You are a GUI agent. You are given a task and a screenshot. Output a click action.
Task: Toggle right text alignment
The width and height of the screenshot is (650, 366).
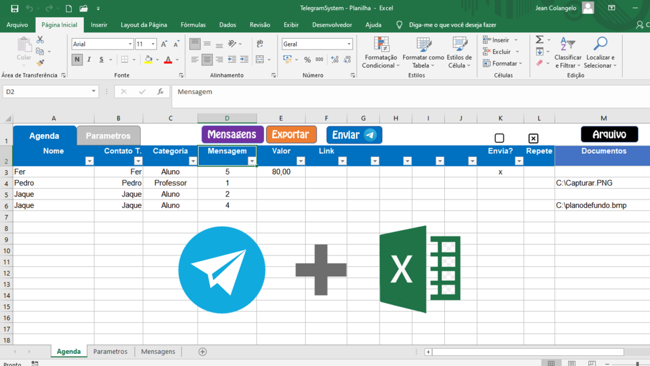[x=219, y=60]
